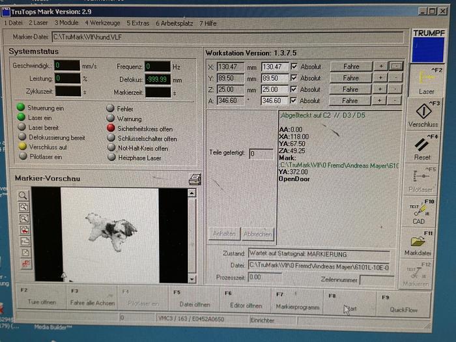Click the Anhalten button

pyautogui.click(x=224, y=233)
